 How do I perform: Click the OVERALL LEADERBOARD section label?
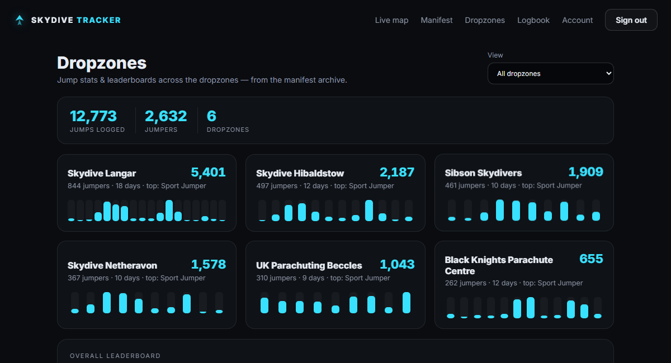(115, 356)
